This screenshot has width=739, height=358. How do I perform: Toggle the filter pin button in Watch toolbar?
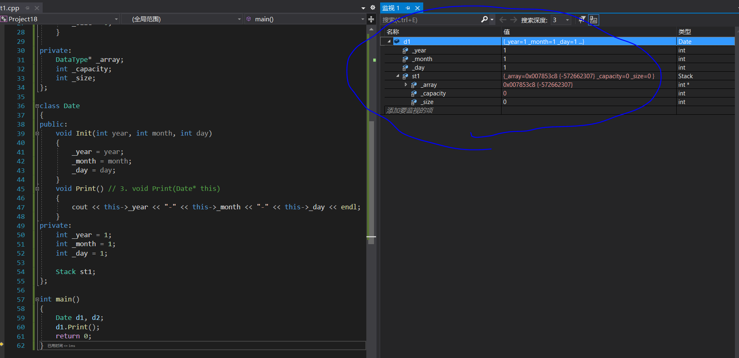(x=582, y=20)
